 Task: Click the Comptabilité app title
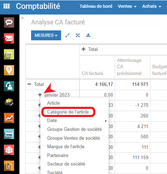coord(38,6)
